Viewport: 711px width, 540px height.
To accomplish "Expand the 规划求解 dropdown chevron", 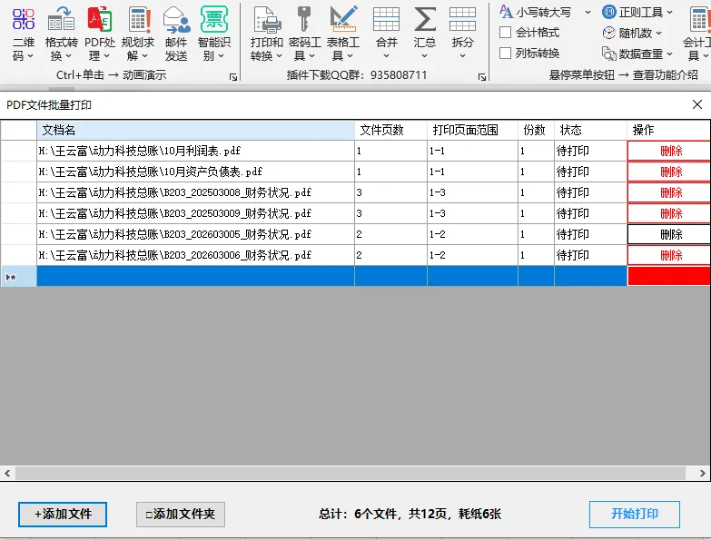I will (x=144, y=55).
